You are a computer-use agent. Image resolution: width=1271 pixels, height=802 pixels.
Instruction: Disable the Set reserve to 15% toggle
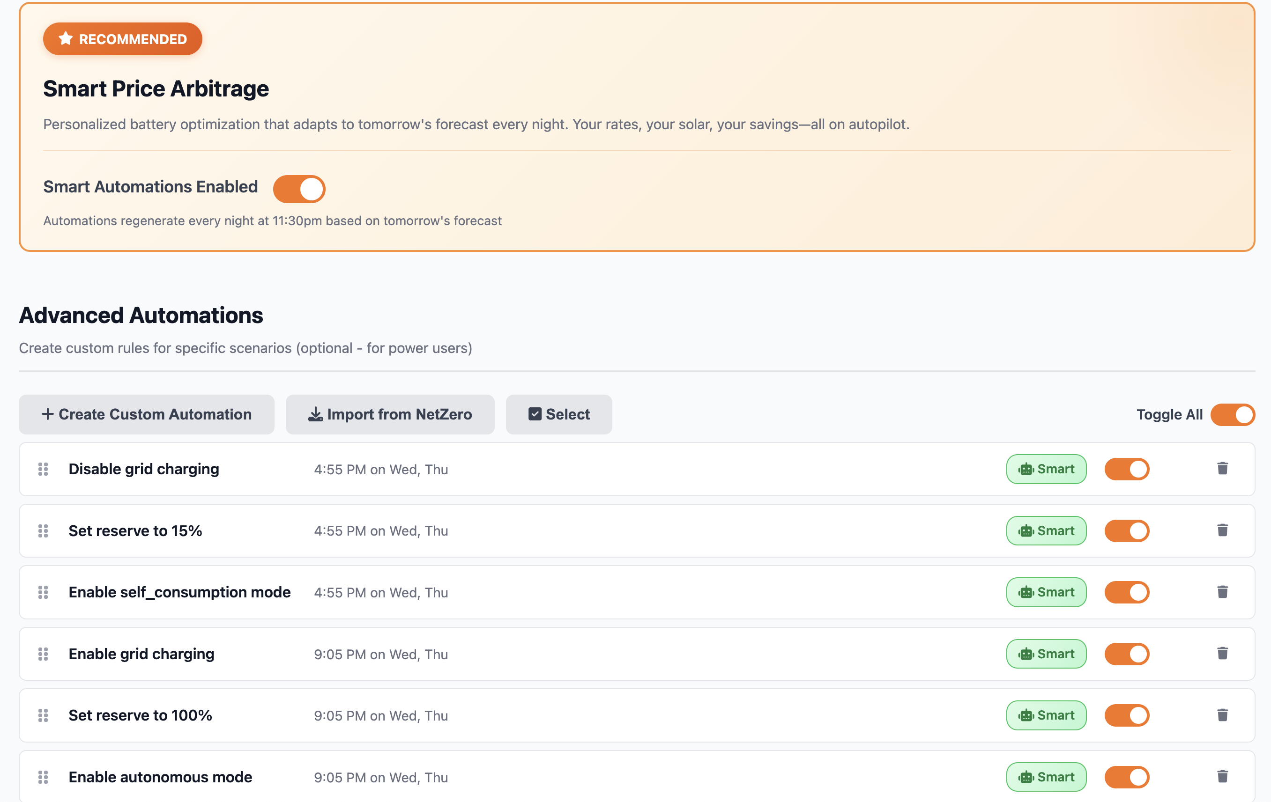1127,531
